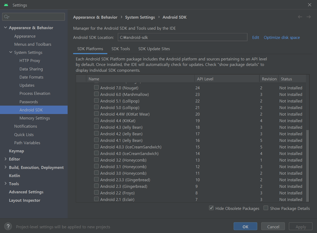
Task: Open Menus and Toolbars settings
Action: [x=33, y=44]
